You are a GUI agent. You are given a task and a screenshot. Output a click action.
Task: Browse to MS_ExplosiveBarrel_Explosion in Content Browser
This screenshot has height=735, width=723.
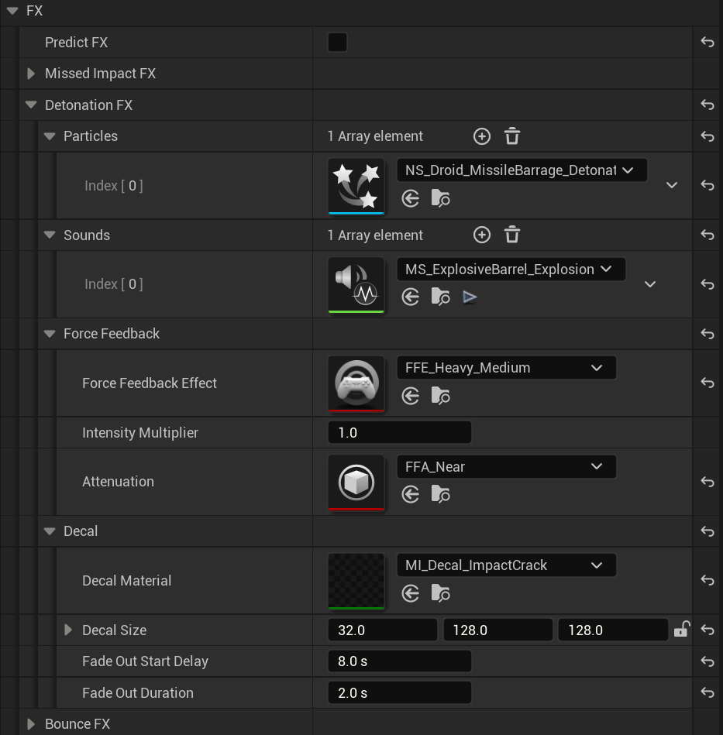[x=440, y=297]
